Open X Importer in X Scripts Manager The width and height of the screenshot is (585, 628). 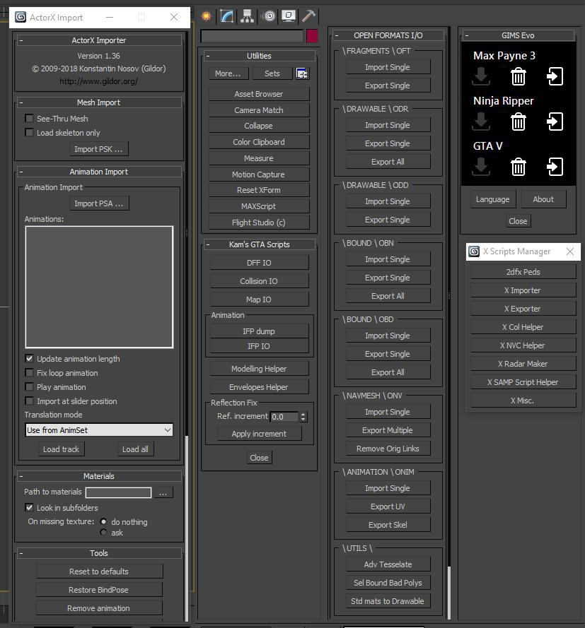coord(523,290)
